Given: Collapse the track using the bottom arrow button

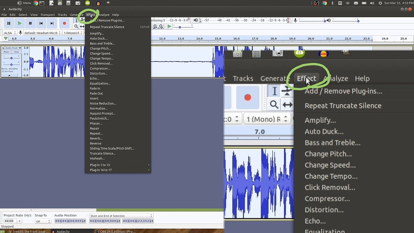Looking at the screenshot, I should click(x=10, y=75).
